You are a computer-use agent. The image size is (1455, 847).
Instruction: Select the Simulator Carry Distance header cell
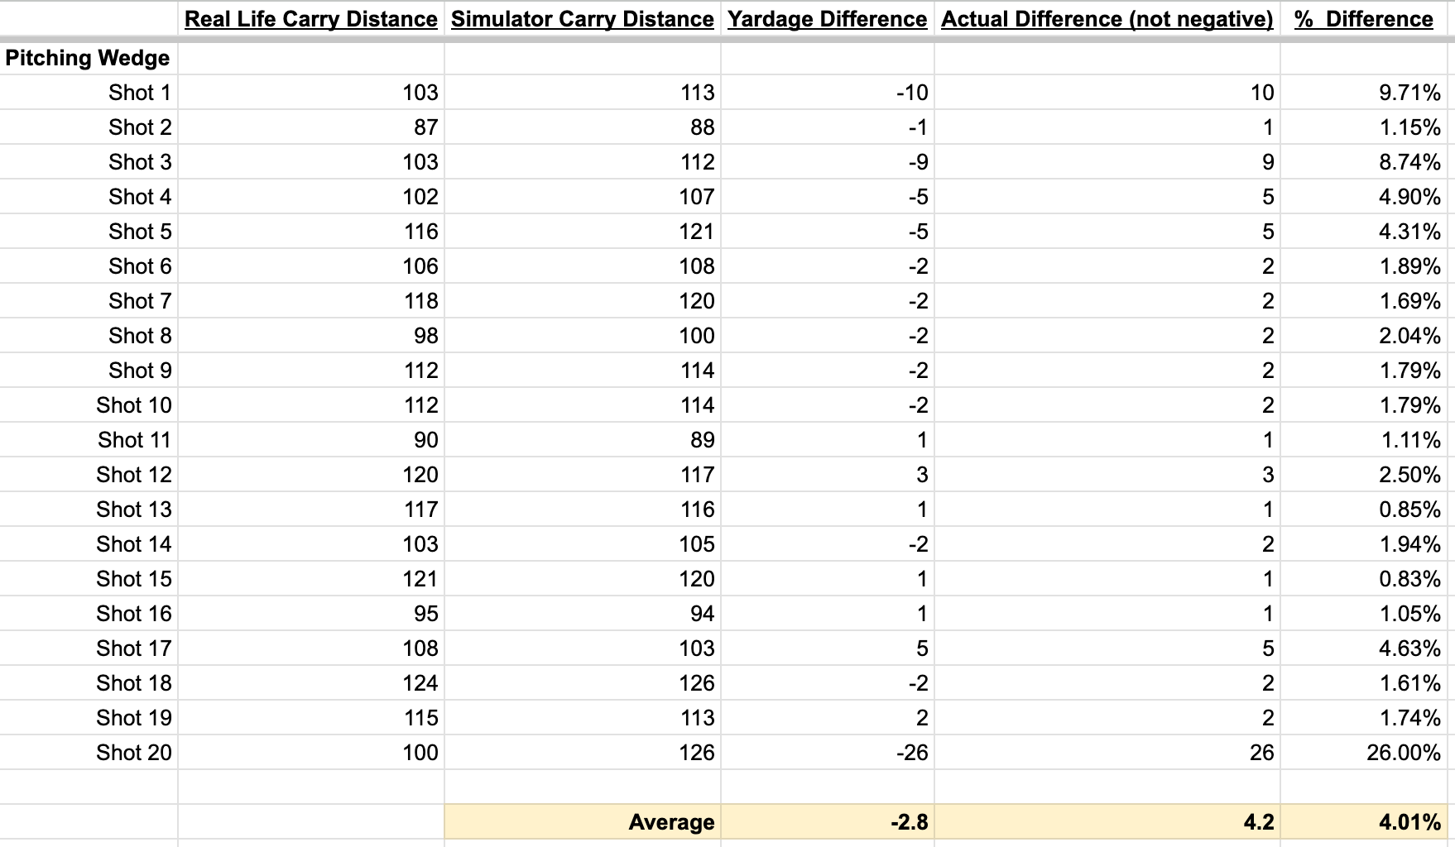582,19
